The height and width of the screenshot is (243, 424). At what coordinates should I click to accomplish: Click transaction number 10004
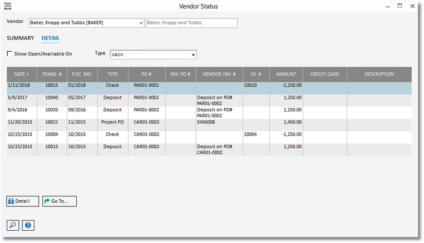(52, 135)
